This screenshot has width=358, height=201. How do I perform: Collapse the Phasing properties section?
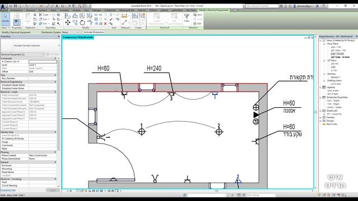pos(55,152)
